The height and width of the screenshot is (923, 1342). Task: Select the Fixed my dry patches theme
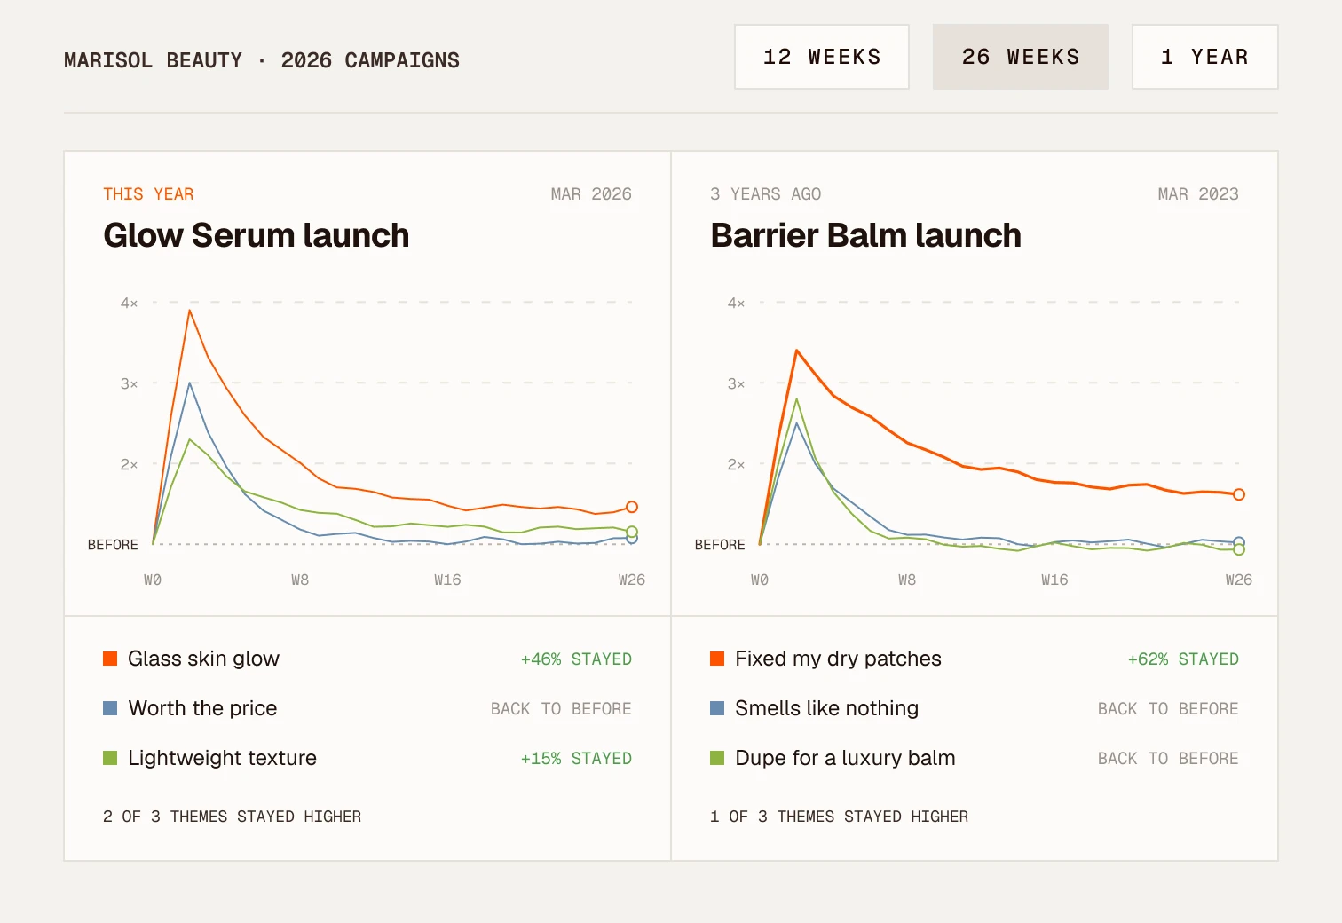pos(838,659)
